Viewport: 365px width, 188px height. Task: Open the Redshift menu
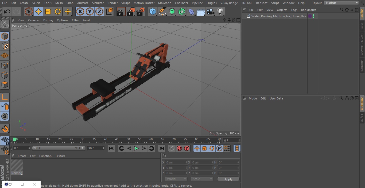click(262, 3)
